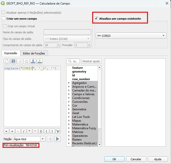Screen dimensions: 171x164
Task: Expand the 'Campo e Valores' function group
Action: coord(69,94)
